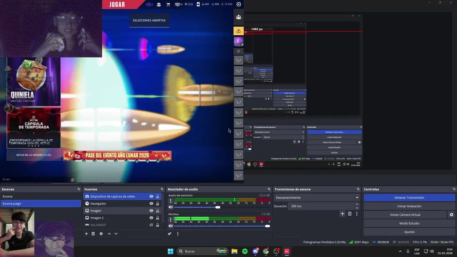Image resolution: width=457 pixels, height=257 pixels.
Task: Hide the Navegador source
Action: click(151, 203)
